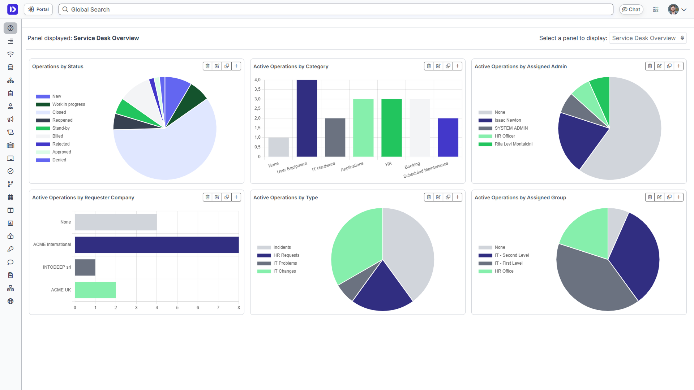
Task: Open the globe icon in sidebar
Action: (x=10, y=301)
